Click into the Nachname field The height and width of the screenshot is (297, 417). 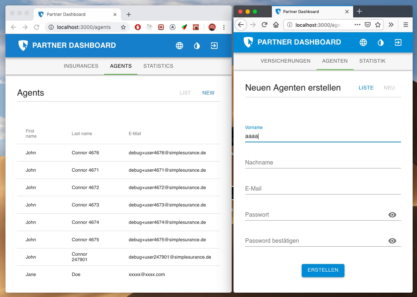pos(323,162)
